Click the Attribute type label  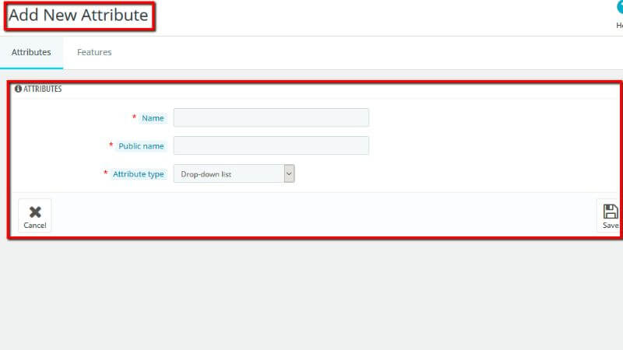139,174
